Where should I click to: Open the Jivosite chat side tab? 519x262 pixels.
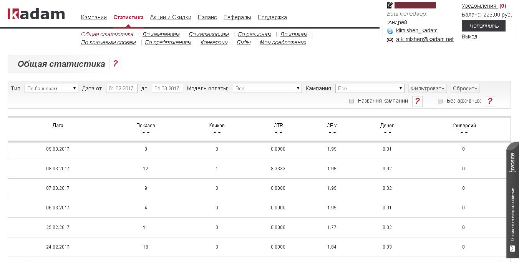click(512, 200)
